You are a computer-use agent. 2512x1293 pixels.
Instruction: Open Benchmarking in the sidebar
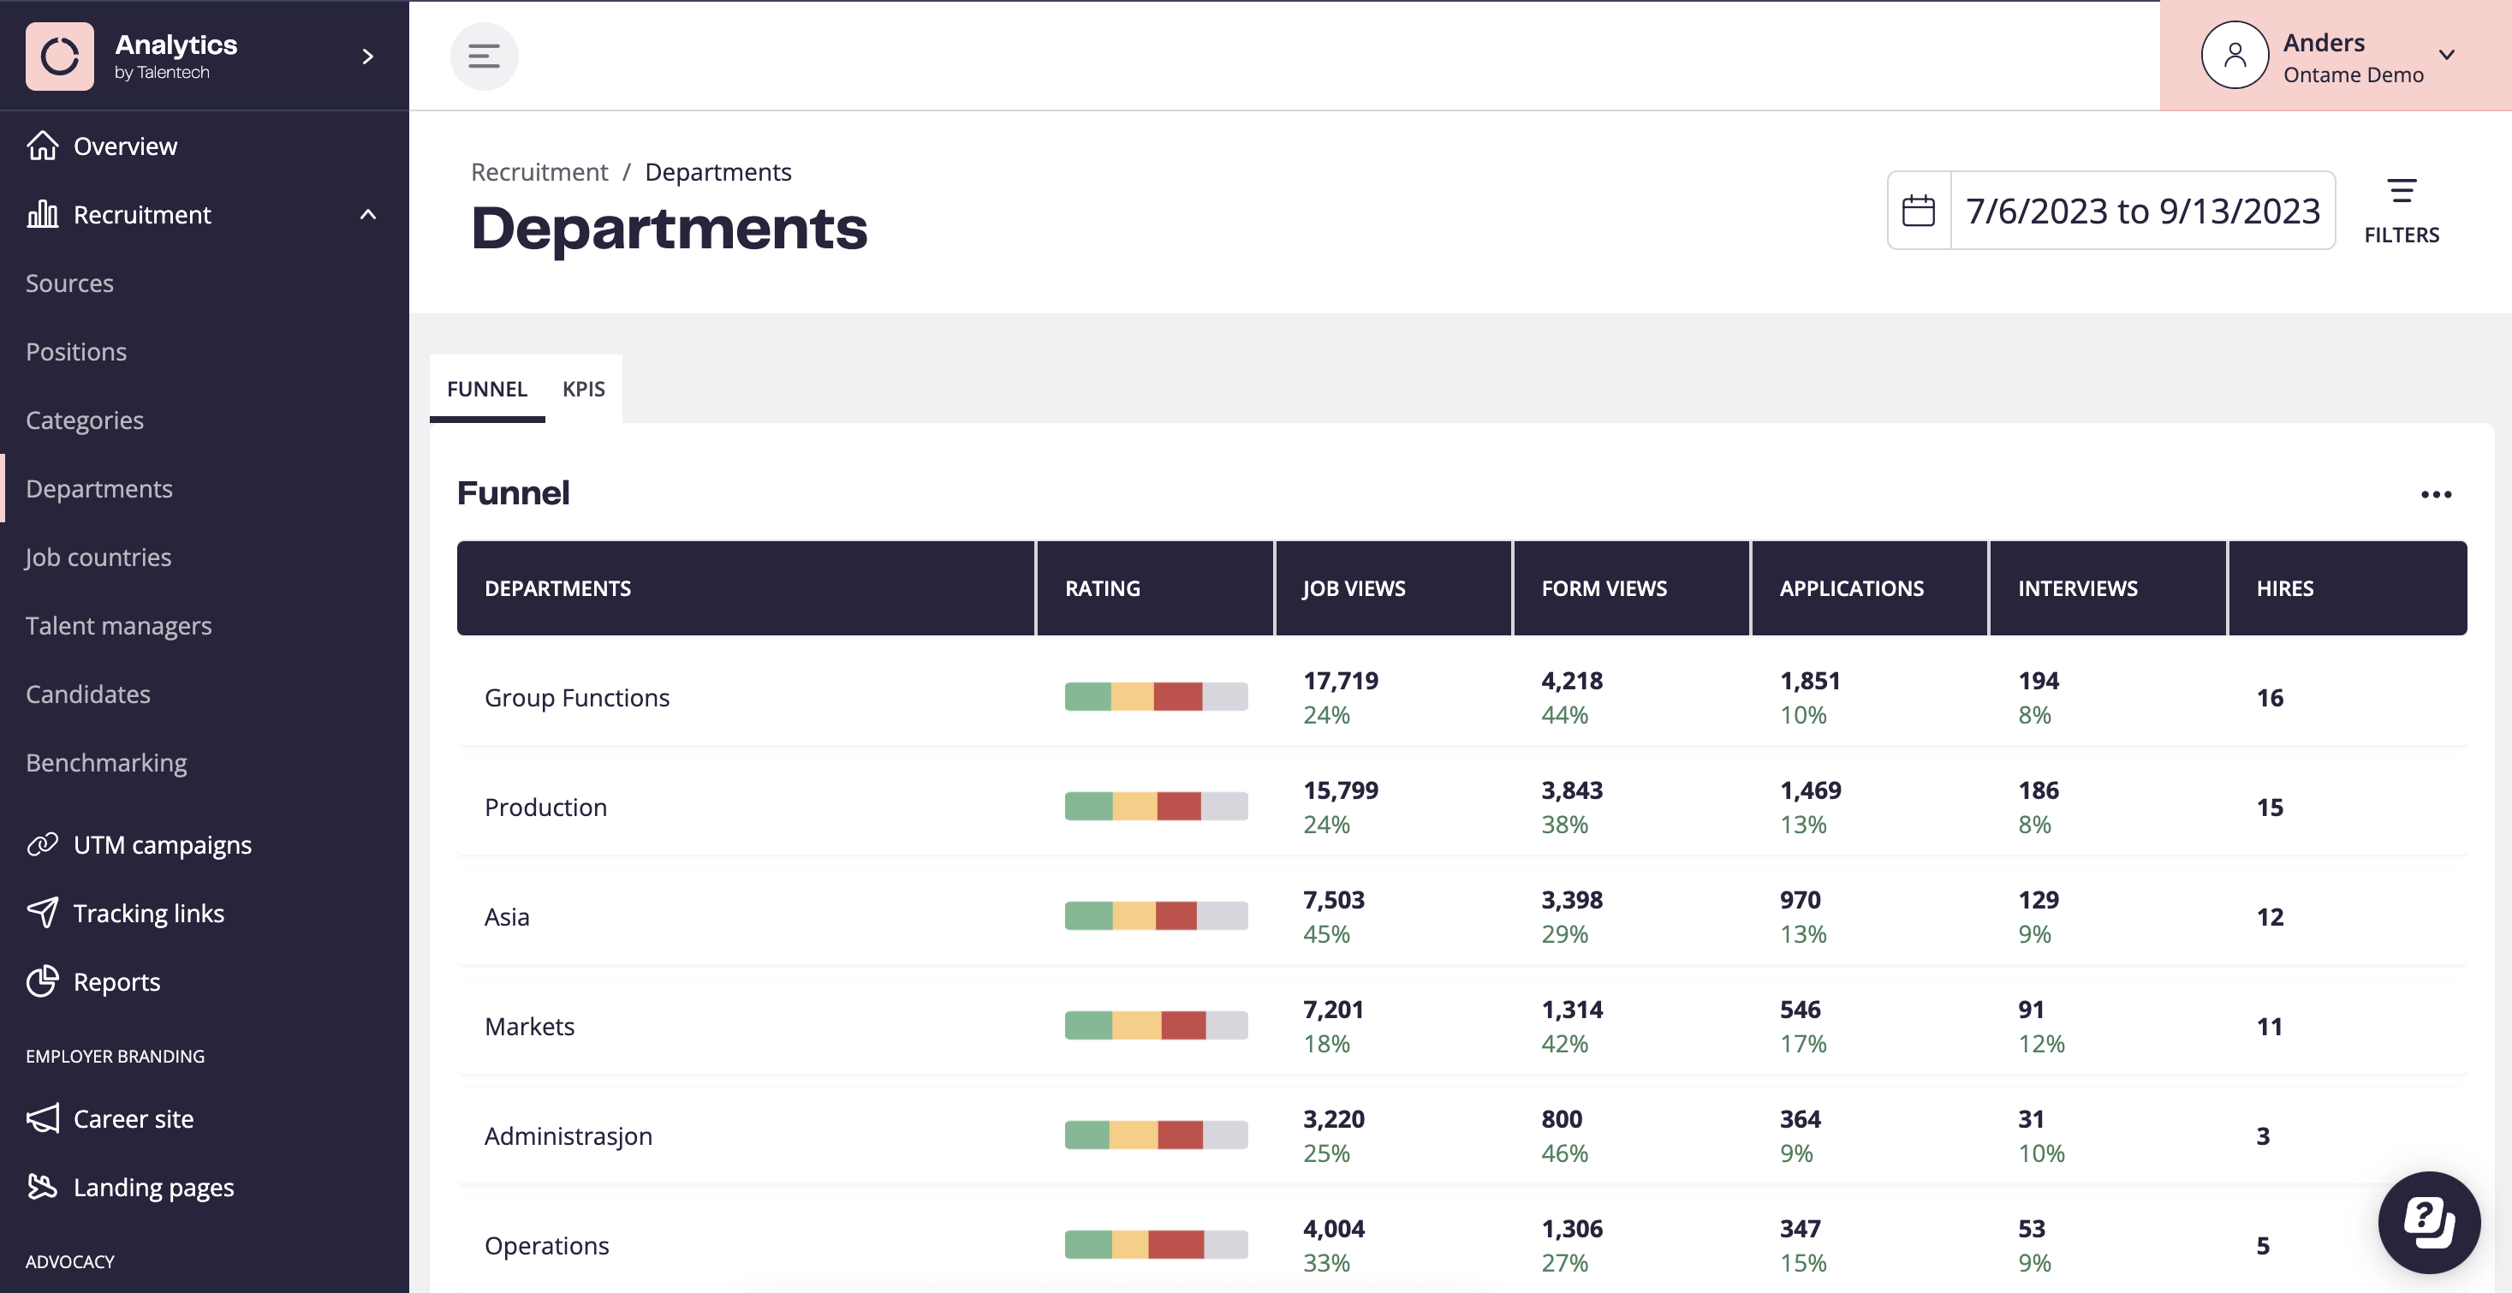[106, 763]
